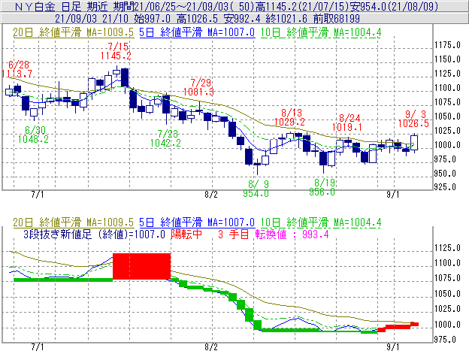
Task: Click the 8/19 956.0 trough label
Action: click(x=322, y=187)
